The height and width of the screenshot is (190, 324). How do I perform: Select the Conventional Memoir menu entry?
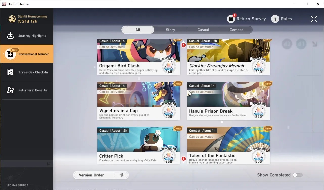(x=27, y=54)
